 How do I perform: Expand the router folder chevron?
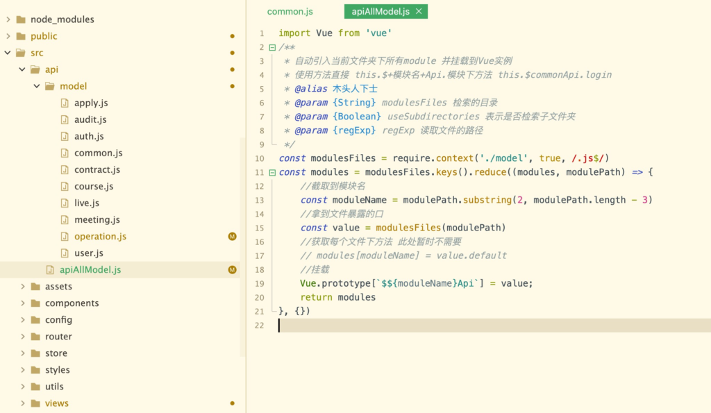tap(23, 337)
